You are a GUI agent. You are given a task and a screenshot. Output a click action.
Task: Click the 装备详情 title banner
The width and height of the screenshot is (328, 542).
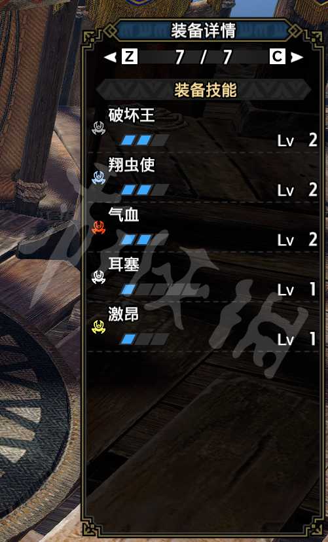tap(204, 30)
